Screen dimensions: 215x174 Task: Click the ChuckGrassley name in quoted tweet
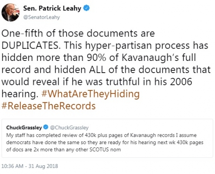pos(24,127)
